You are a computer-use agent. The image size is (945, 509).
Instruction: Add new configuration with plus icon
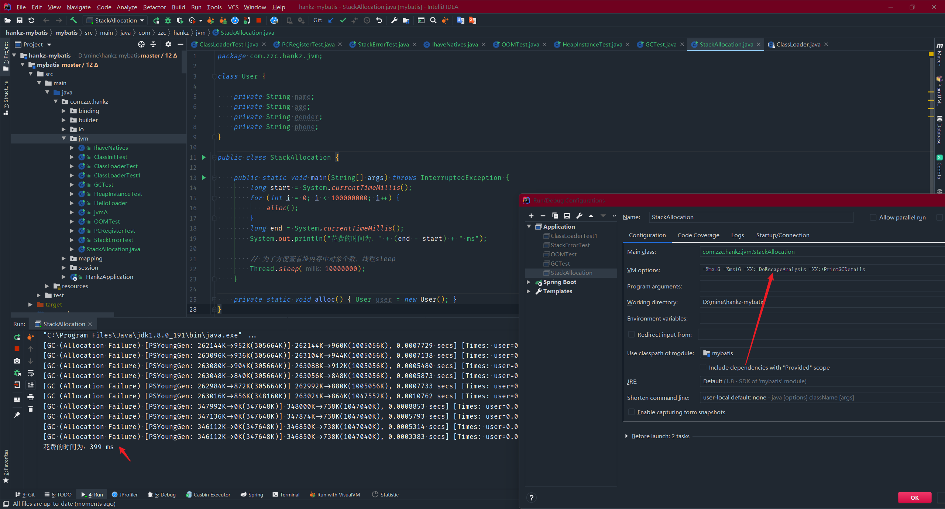click(x=531, y=216)
